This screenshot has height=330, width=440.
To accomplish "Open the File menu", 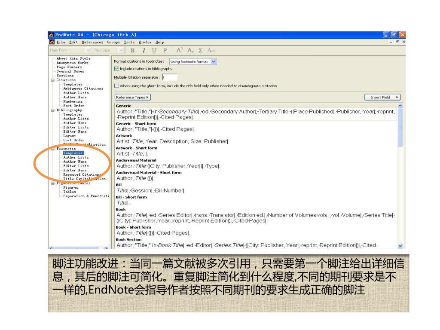I will coord(61,42).
